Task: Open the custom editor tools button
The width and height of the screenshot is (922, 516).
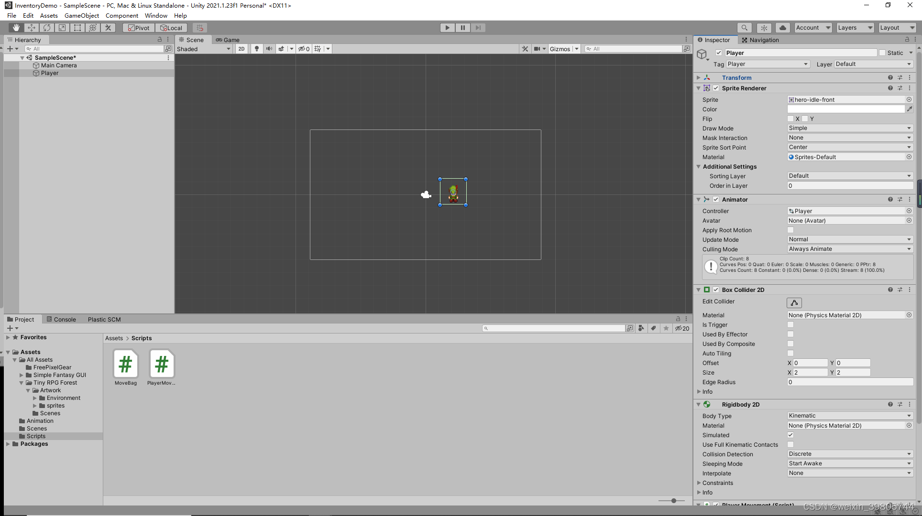Action: (108, 28)
